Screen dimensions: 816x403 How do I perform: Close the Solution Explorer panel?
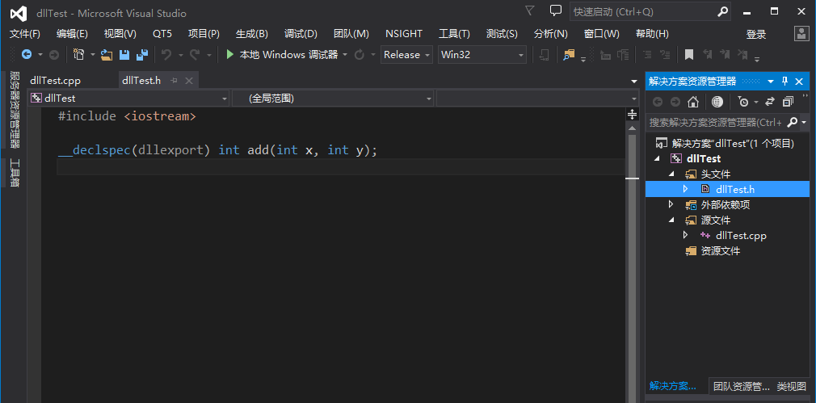click(x=799, y=81)
